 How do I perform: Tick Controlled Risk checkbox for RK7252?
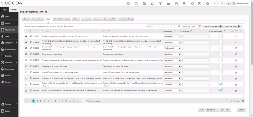pos(220,54)
